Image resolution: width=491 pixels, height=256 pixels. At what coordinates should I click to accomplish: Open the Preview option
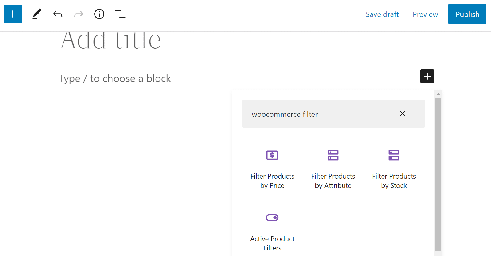[x=425, y=14]
